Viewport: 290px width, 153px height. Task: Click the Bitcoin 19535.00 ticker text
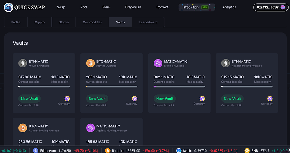(x=126, y=151)
